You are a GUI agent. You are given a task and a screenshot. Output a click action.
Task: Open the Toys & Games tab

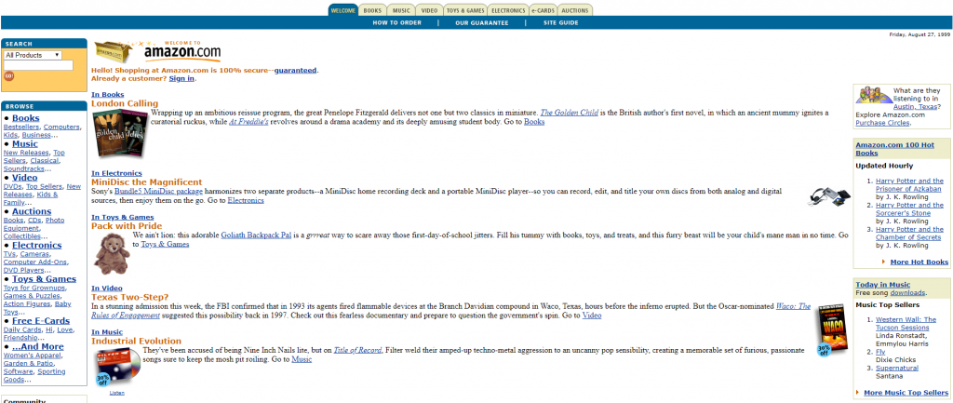coord(465,10)
